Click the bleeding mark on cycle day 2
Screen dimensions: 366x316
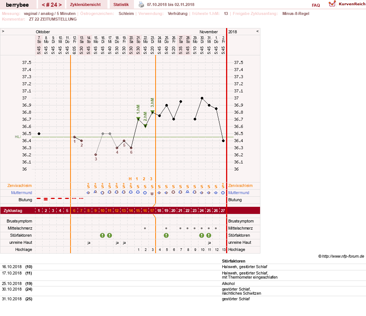tap(46, 199)
